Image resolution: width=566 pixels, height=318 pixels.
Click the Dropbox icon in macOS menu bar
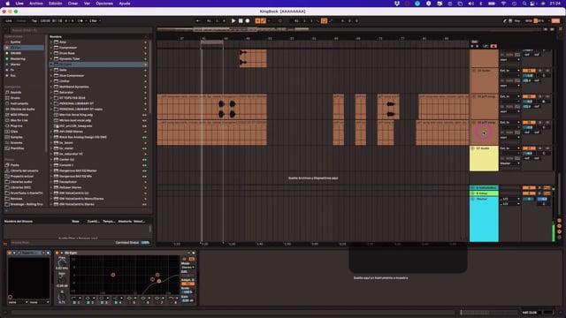click(x=397, y=4)
